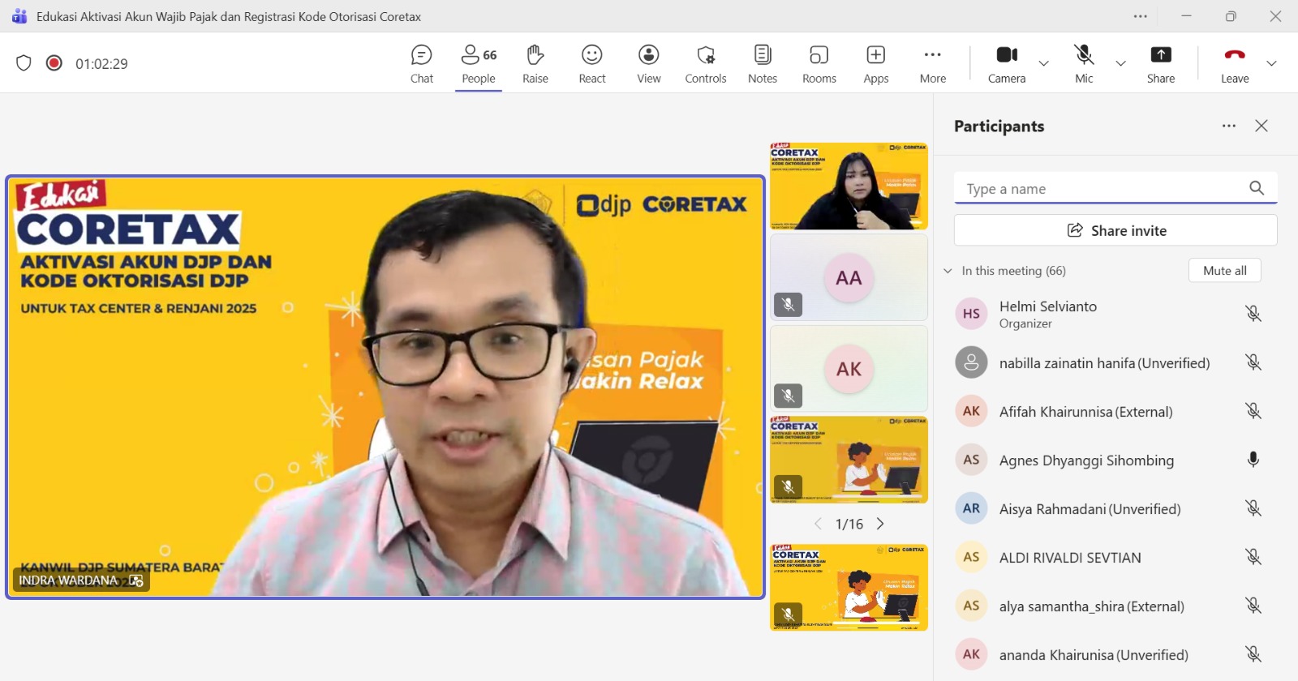Select the People tab
The width and height of the screenshot is (1298, 681).
(479, 63)
